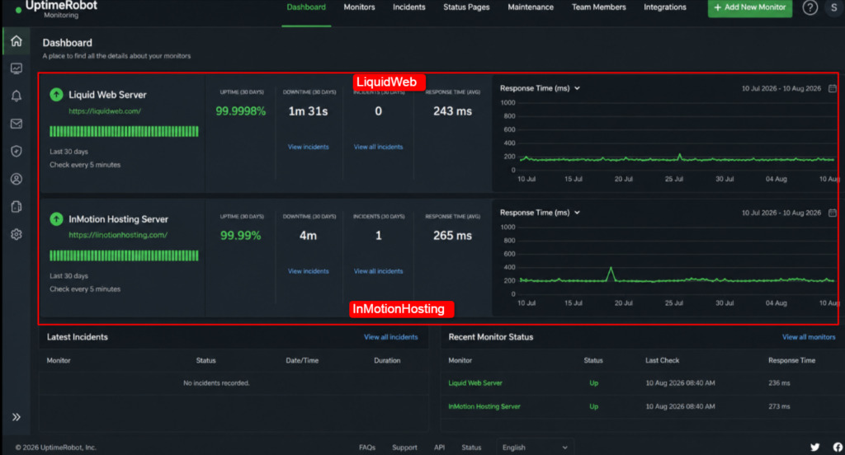Screen dimensions: 845x455
Task: Click Liquid Web Server up status arrow icon
Action: (56, 95)
